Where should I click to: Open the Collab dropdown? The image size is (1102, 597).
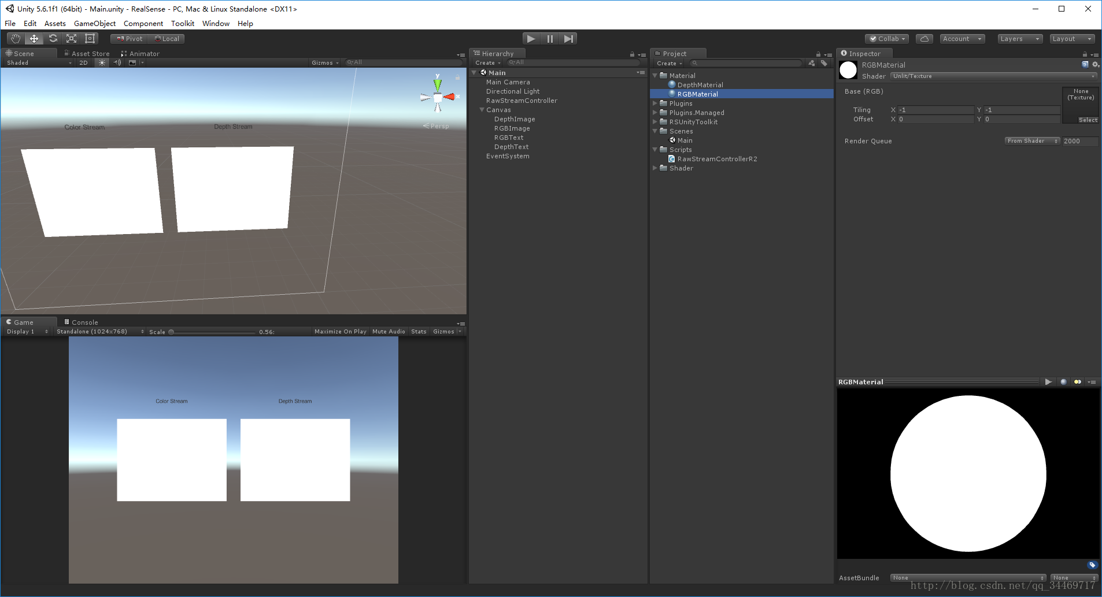[x=887, y=39]
